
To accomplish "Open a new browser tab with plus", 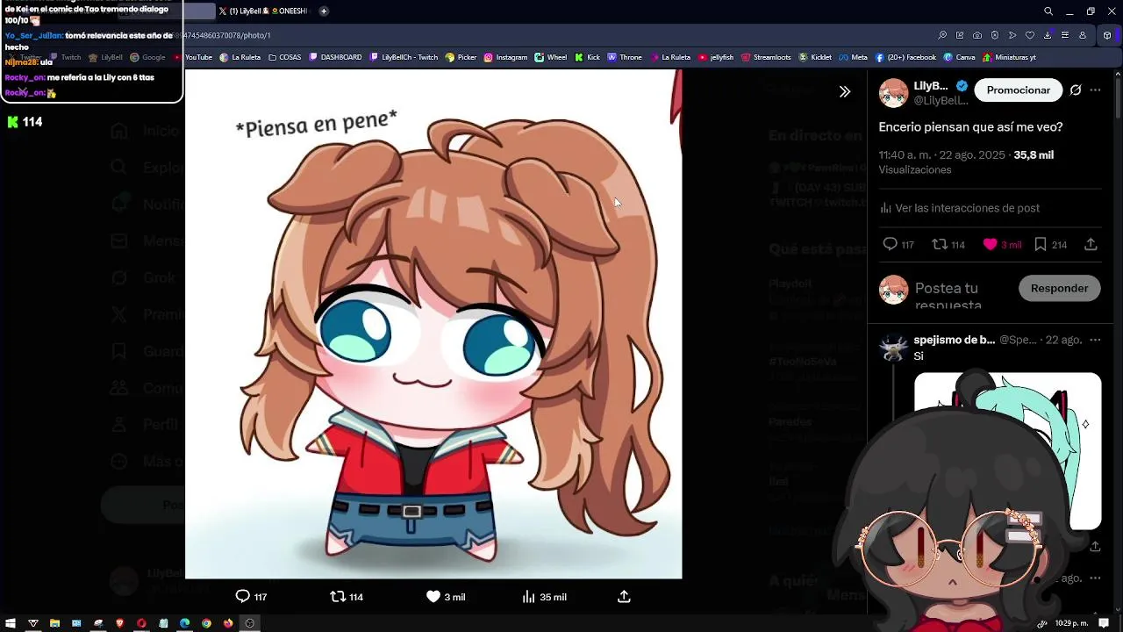I will tap(324, 11).
